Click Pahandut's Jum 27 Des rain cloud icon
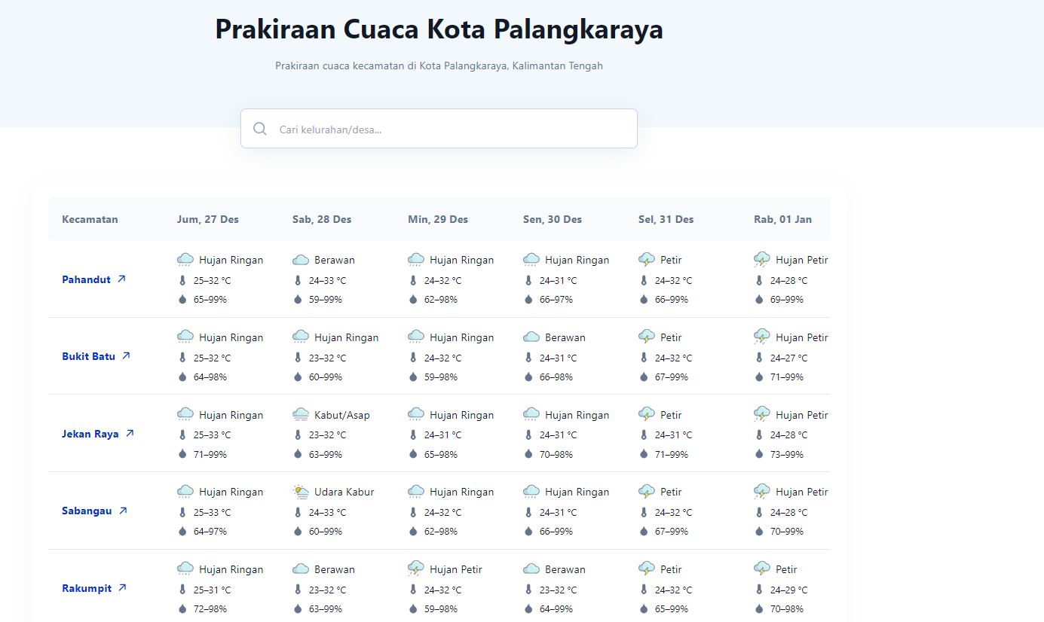1044x622 pixels. [x=185, y=260]
